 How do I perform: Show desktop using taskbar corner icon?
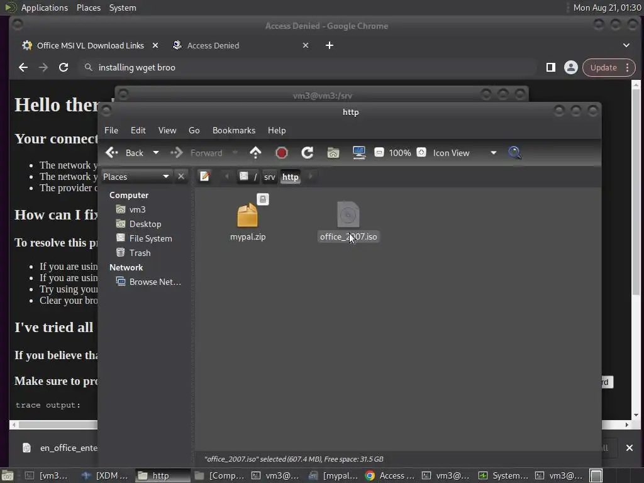pyautogui.click(x=8, y=475)
